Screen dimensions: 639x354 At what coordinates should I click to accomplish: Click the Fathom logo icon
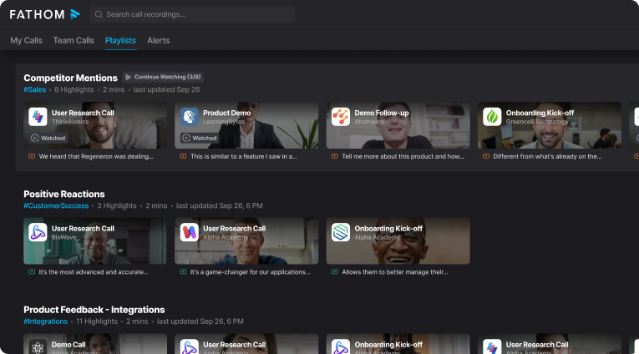75,14
